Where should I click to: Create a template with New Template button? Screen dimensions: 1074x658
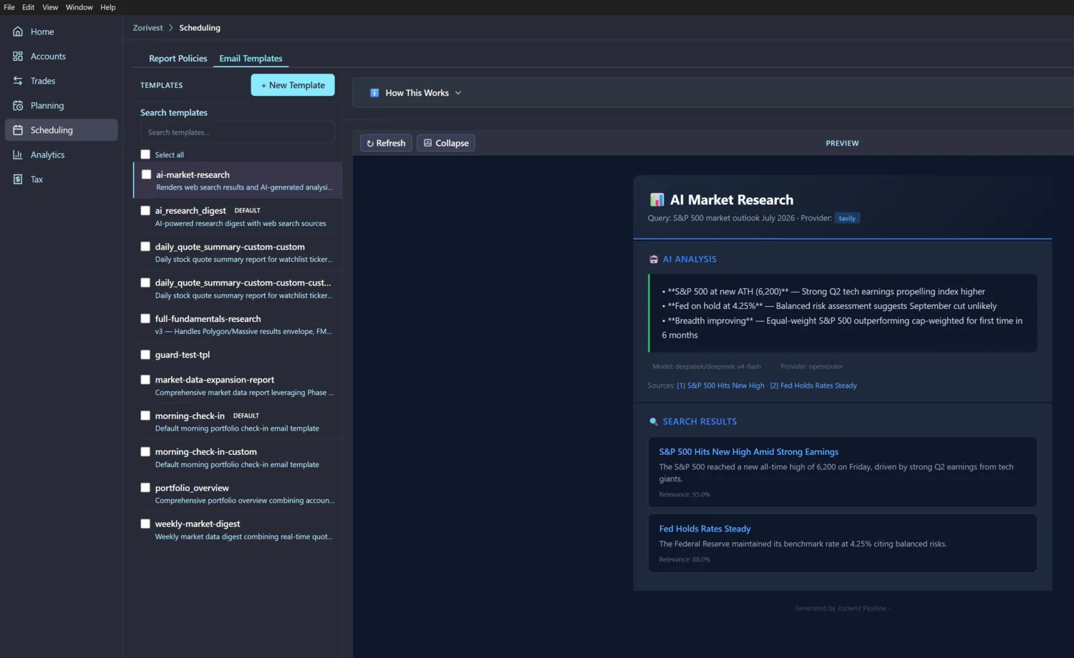click(x=293, y=85)
